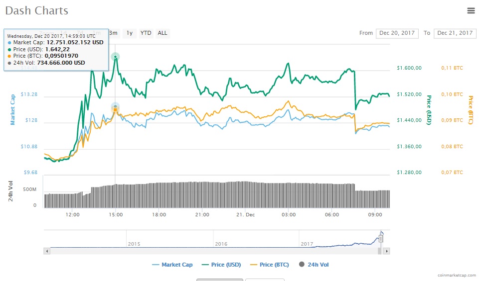Click the navigator scroll left arrow
Viewport: 484px width, 281px height.
[x=47, y=251]
